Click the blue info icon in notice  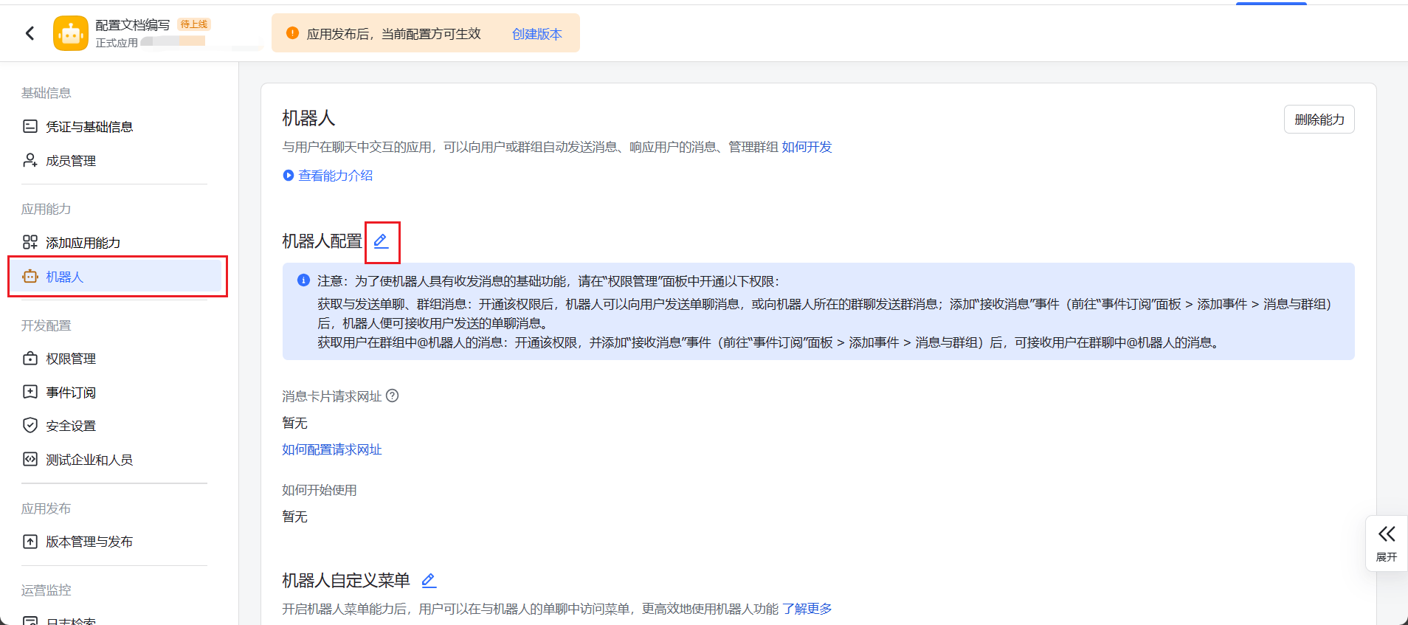pyautogui.click(x=303, y=280)
